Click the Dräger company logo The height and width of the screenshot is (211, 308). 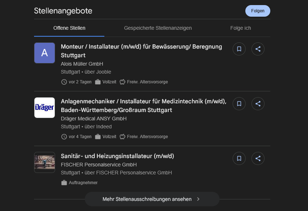point(45,108)
